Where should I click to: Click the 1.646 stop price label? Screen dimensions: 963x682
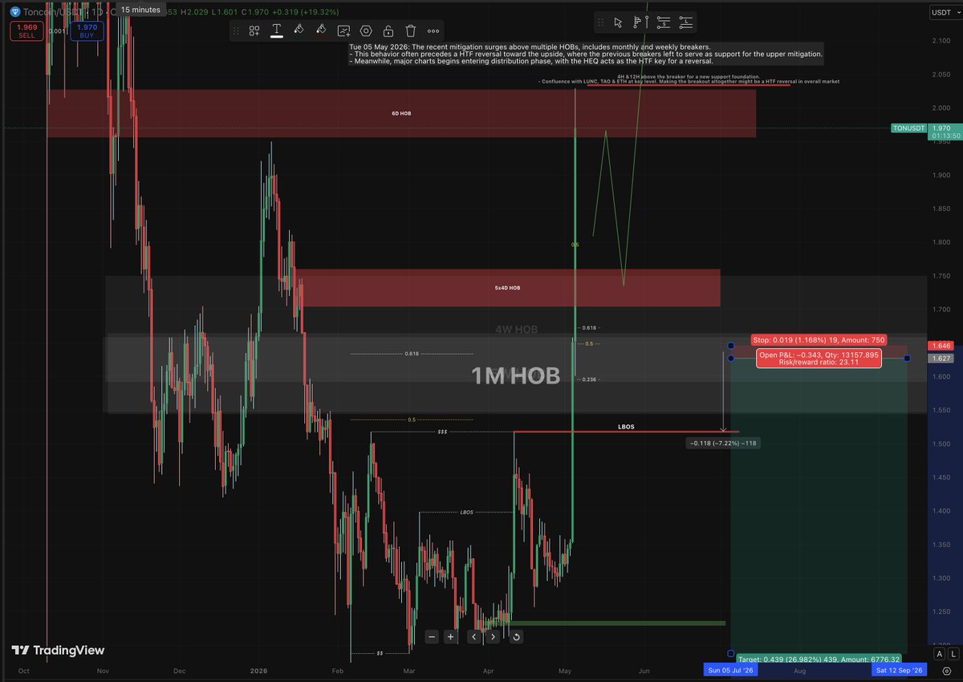click(943, 346)
